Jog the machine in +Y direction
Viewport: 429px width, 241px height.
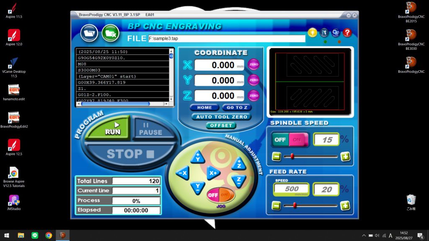198,157
